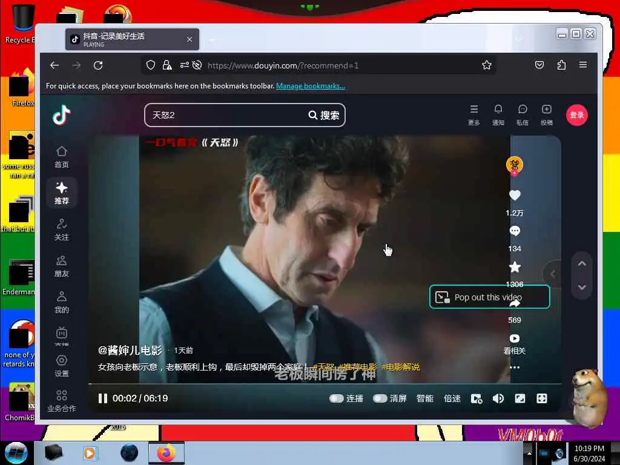Open the 朋友 friends sidebar item
The height and width of the screenshot is (465, 620).
coord(62,266)
